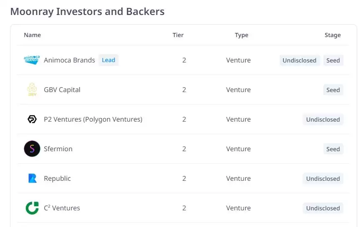Click the C² Ventures green logo

pos(32,208)
